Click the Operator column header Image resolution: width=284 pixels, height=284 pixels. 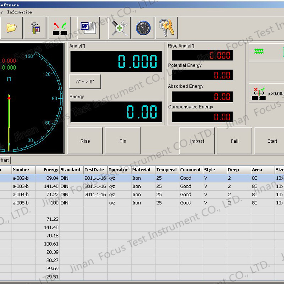coord(119,170)
